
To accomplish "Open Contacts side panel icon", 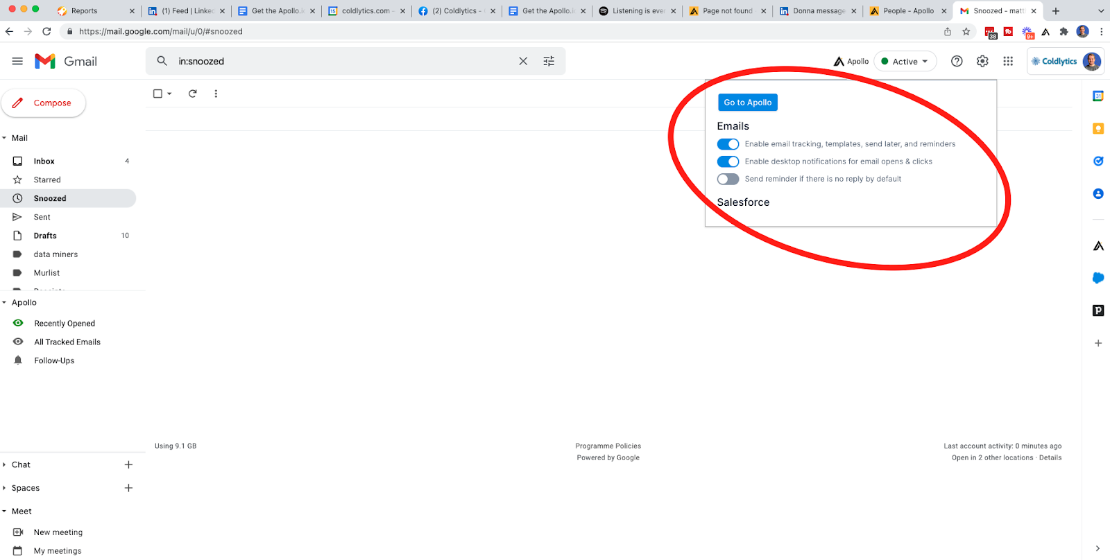I will tap(1098, 193).
